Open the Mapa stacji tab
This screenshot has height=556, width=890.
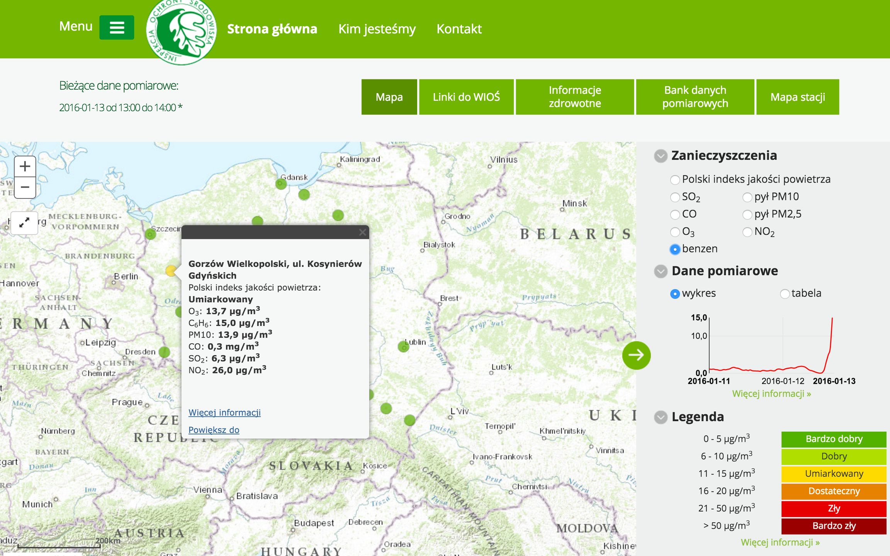point(797,97)
